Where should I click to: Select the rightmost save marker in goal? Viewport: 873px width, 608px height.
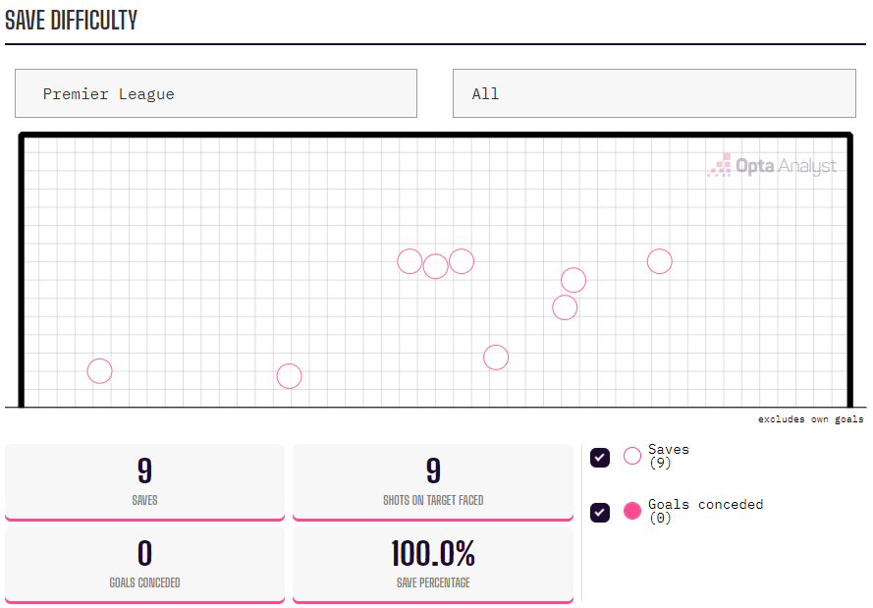(660, 261)
